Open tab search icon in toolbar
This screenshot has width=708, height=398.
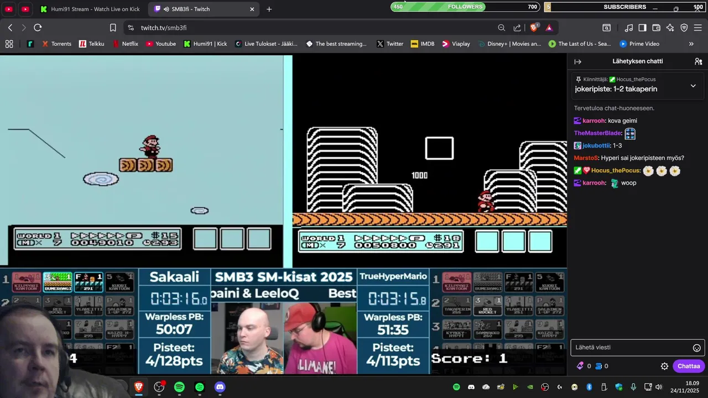tap(607, 28)
